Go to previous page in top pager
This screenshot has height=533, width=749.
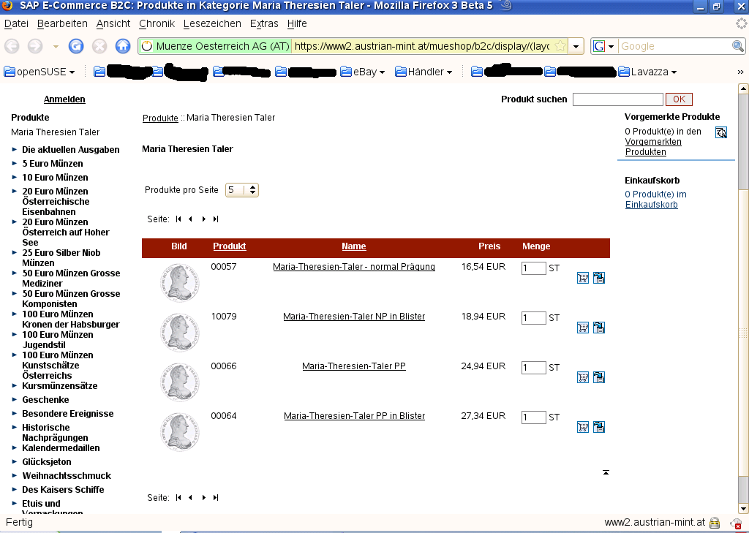pyautogui.click(x=191, y=219)
